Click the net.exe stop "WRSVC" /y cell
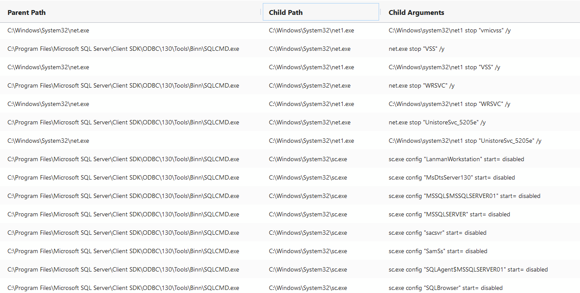Image resolution: width=580 pixels, height=293 pixels. click(x=422, y=86)
